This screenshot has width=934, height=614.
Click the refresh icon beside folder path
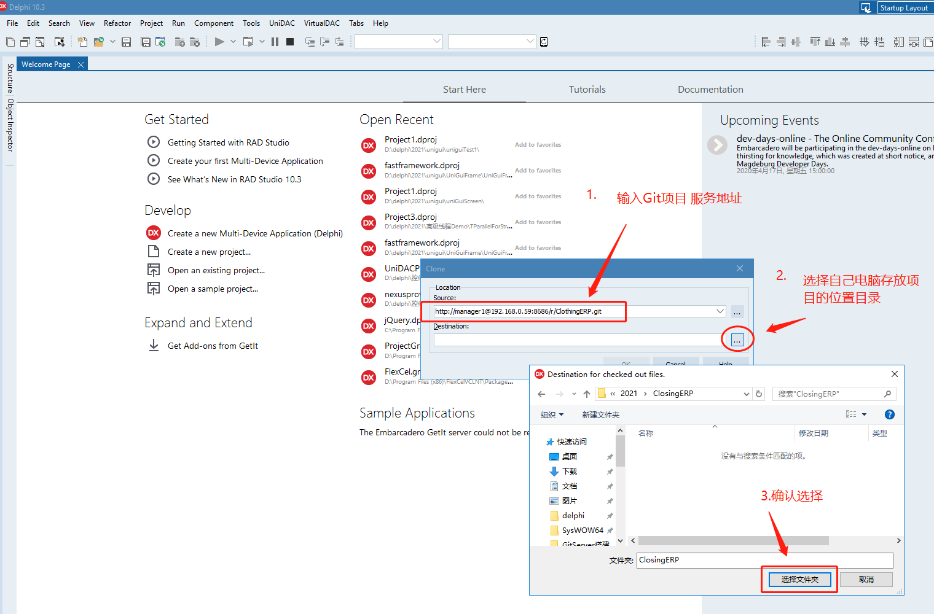point(759,394)
